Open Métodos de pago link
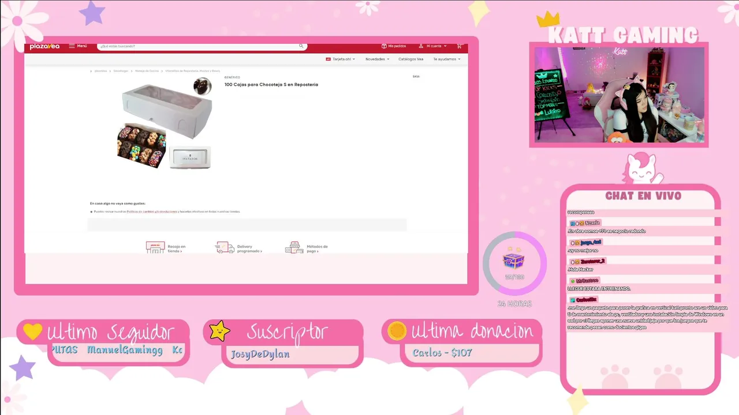Screen dimensions: 739x415 click(317, 248)
